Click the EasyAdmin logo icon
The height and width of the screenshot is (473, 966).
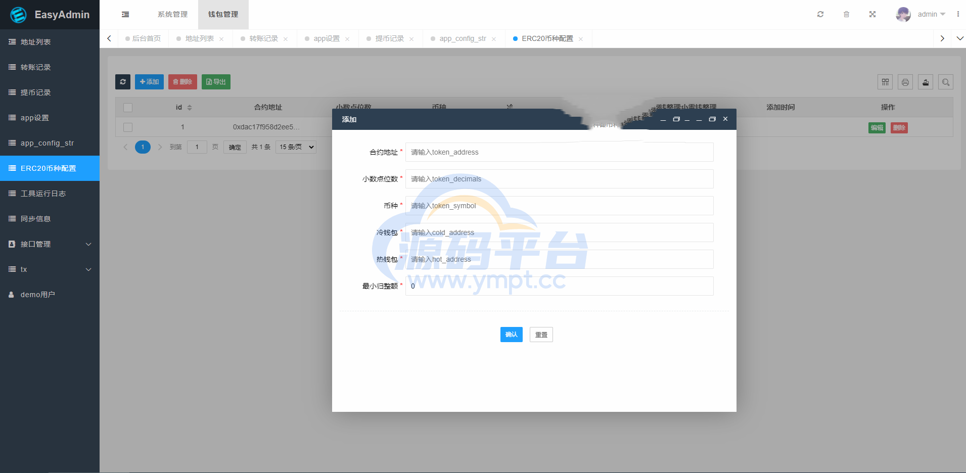point(19,15)
